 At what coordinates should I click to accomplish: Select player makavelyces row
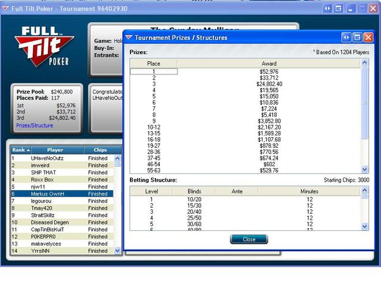click(x=62, y=244)
